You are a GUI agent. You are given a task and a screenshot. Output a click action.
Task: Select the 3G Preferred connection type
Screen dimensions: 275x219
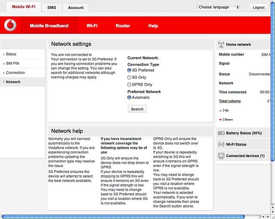click(129, 70)
